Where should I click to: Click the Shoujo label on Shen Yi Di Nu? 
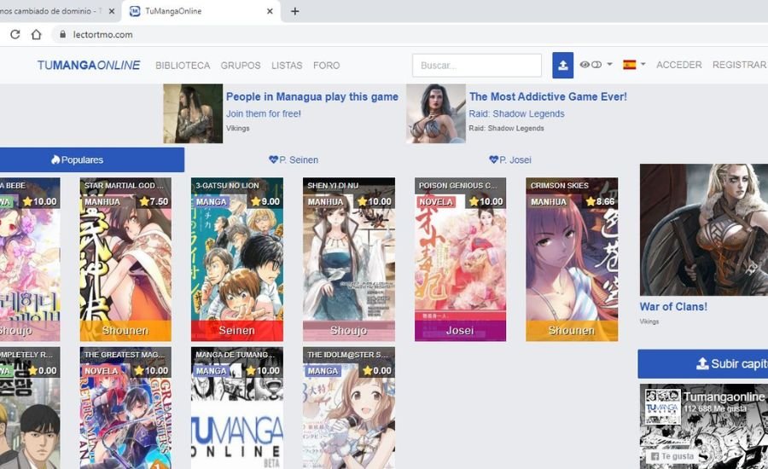pos(349,331)
